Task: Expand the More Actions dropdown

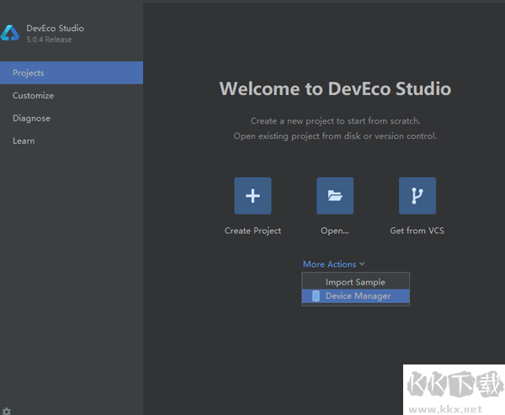Action: pos(333,264)
